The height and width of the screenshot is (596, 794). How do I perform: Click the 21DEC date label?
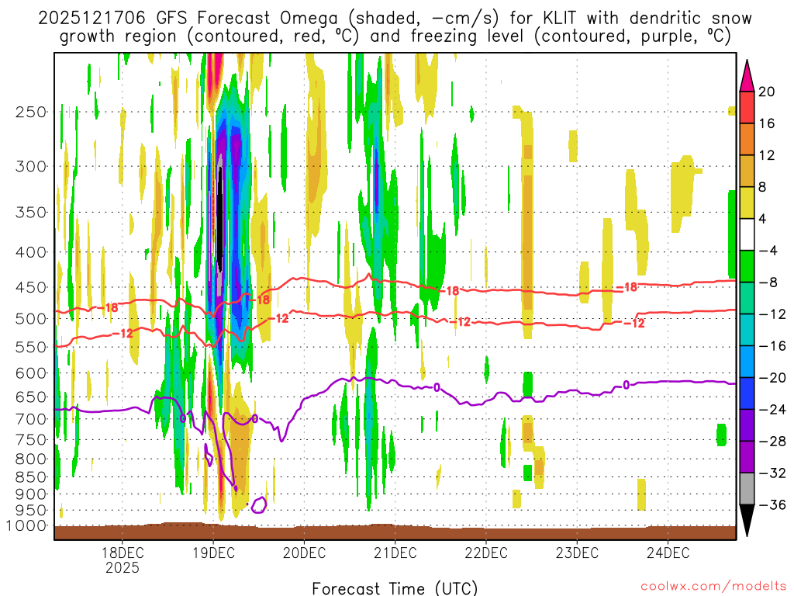395,553
